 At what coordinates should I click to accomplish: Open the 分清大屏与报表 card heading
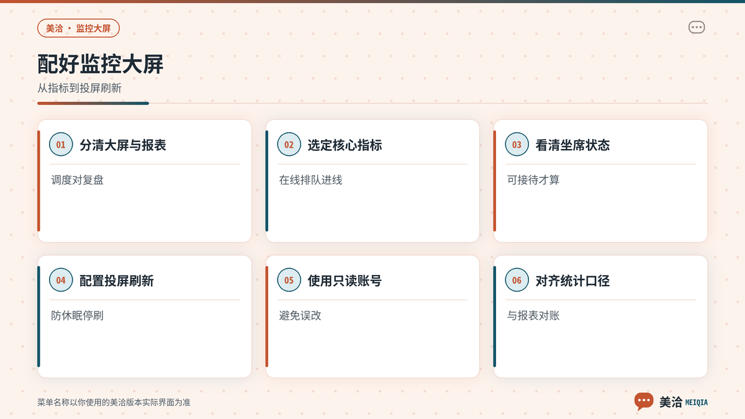point(123,145)
